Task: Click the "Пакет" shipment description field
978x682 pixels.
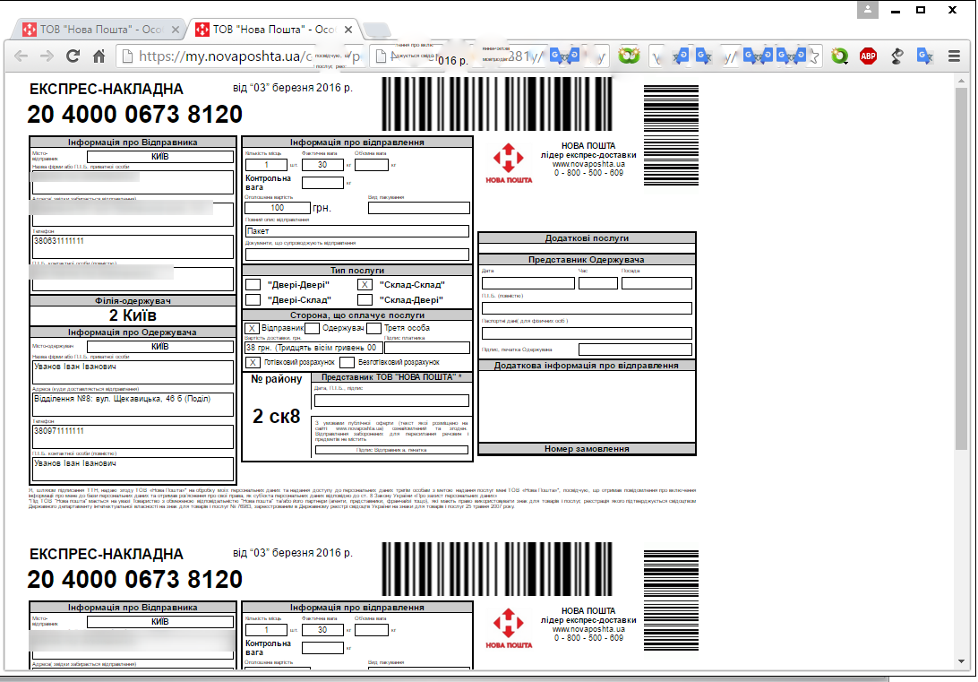Action: click(x=357, y=231)
